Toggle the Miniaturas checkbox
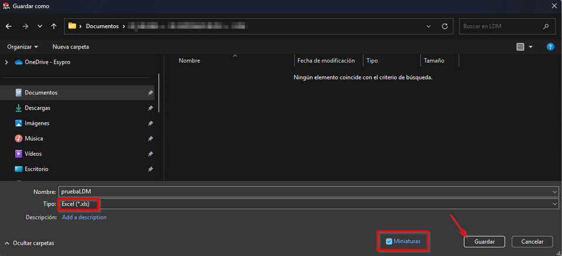The image size is (562, 256). [x=389, y=241]
